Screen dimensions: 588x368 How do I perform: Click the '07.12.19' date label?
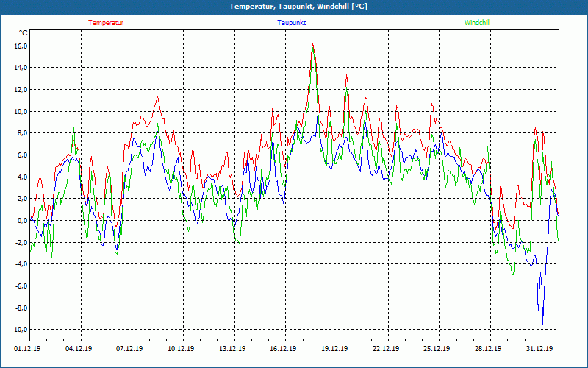(x=129, y=349)
